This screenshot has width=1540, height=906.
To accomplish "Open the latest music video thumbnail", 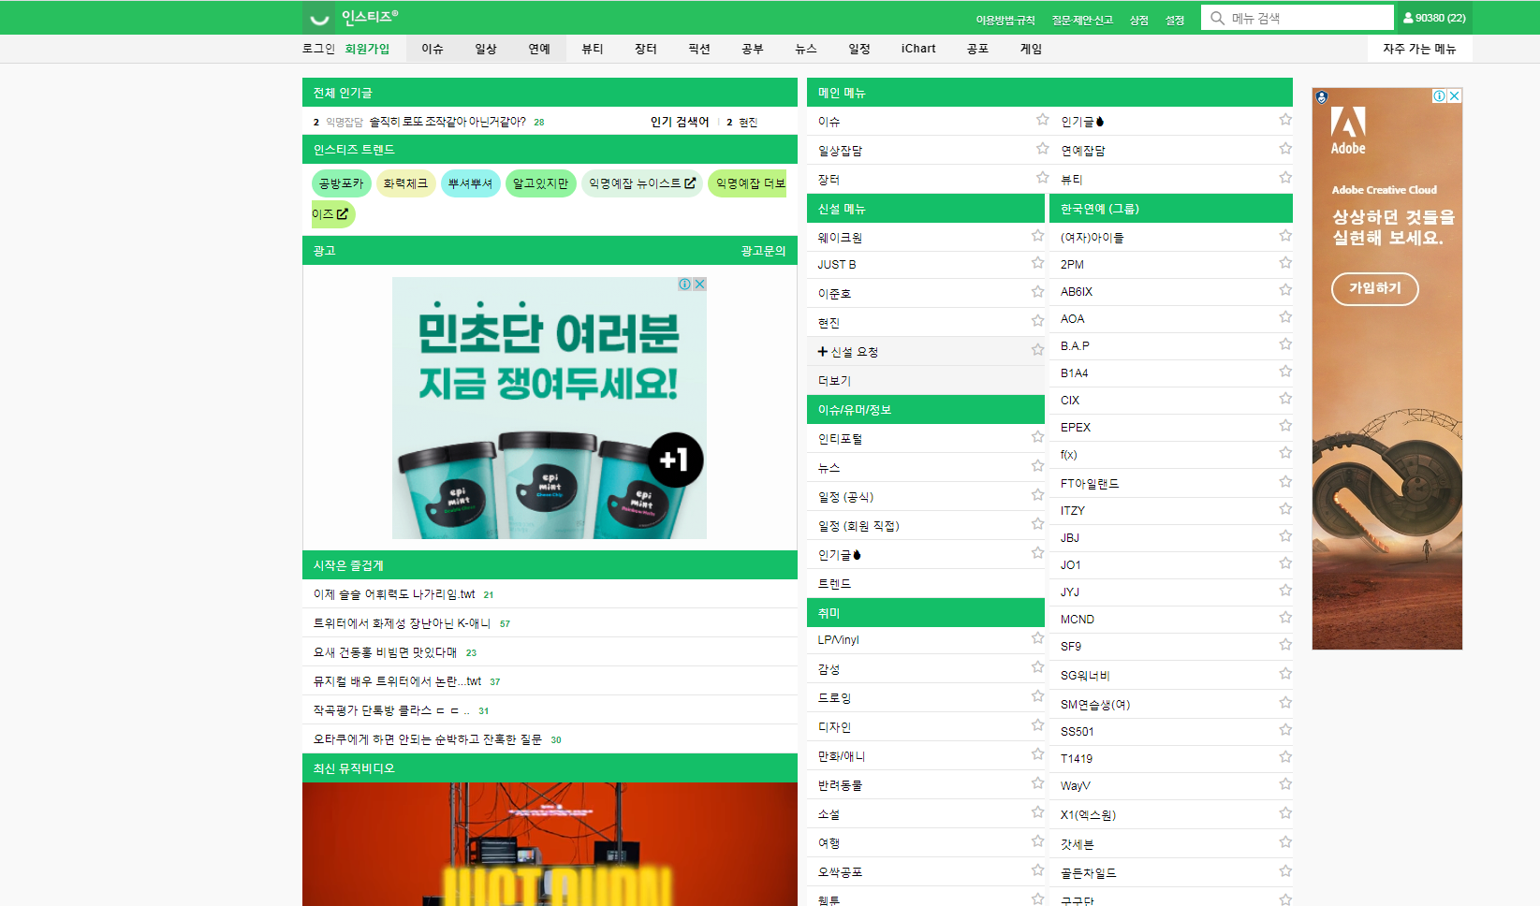I will [x=550, y=843].
